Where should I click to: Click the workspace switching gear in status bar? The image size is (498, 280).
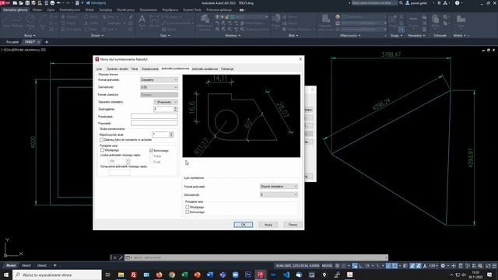click(x=443, y=266)
